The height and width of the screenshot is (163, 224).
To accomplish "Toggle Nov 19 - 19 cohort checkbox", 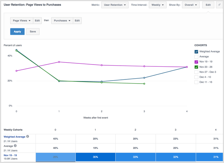I will [x=196, y=62].
